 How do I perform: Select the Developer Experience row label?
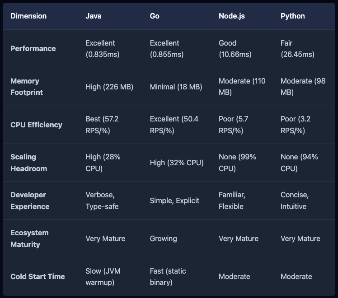pos(30,200)
